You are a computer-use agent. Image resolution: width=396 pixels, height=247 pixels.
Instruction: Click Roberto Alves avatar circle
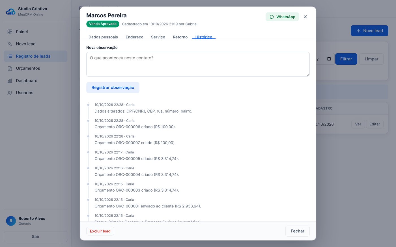(x=11, y=221)
